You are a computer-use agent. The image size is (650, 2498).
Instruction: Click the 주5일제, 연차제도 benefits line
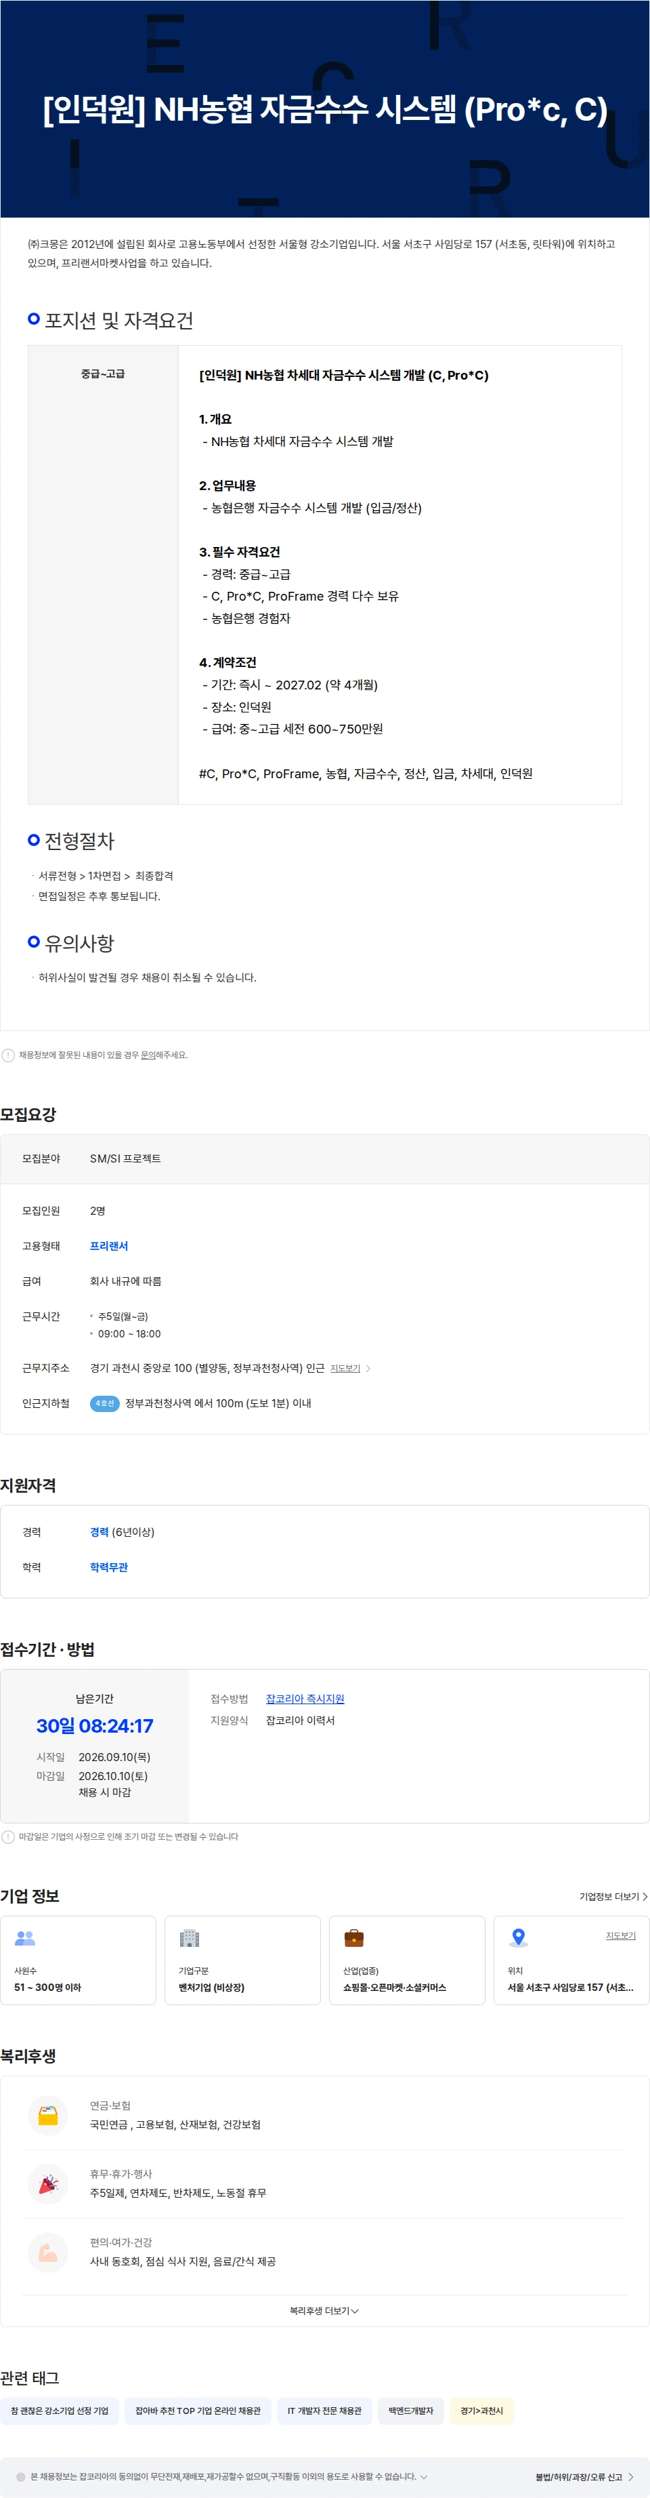[178, 2192]
